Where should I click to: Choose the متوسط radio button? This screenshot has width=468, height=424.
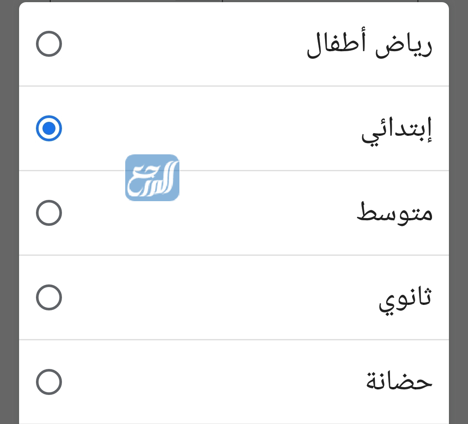[x=49, y=213]
